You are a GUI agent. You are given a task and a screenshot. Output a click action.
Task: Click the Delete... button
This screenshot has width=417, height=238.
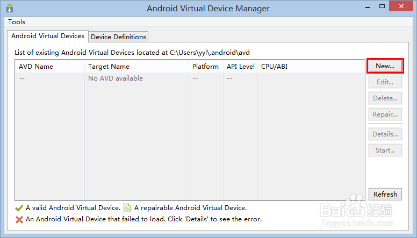(x=385, y=98)
